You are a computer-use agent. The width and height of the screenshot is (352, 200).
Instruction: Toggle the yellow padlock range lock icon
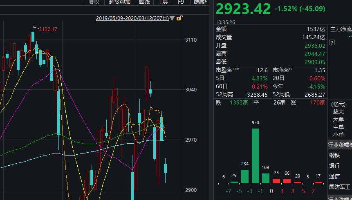click(x=179, y=18)
